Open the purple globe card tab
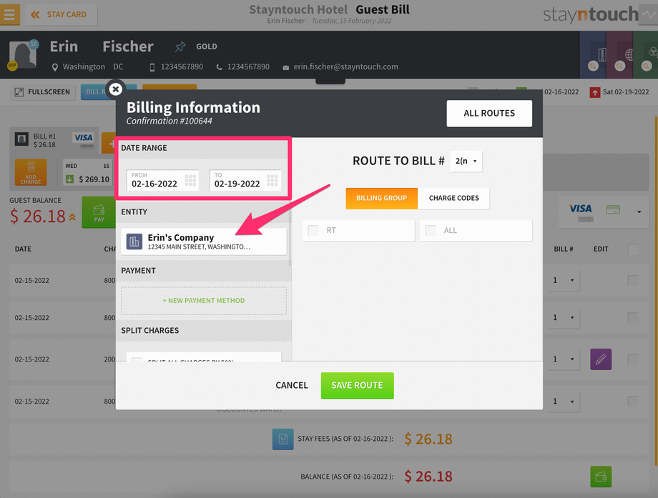This screenshot has height=498, width=658. click(x=620, y=55)
